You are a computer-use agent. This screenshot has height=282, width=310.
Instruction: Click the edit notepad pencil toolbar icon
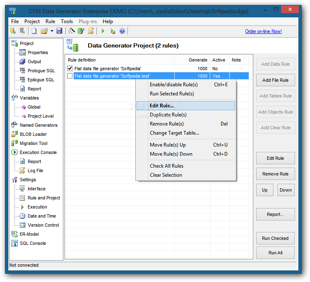click(x=81, y=31)
